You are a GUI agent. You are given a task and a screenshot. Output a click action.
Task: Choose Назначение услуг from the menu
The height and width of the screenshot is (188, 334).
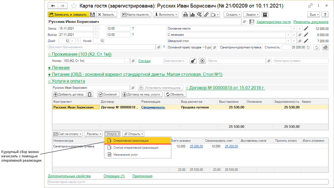tap(126, 154)
